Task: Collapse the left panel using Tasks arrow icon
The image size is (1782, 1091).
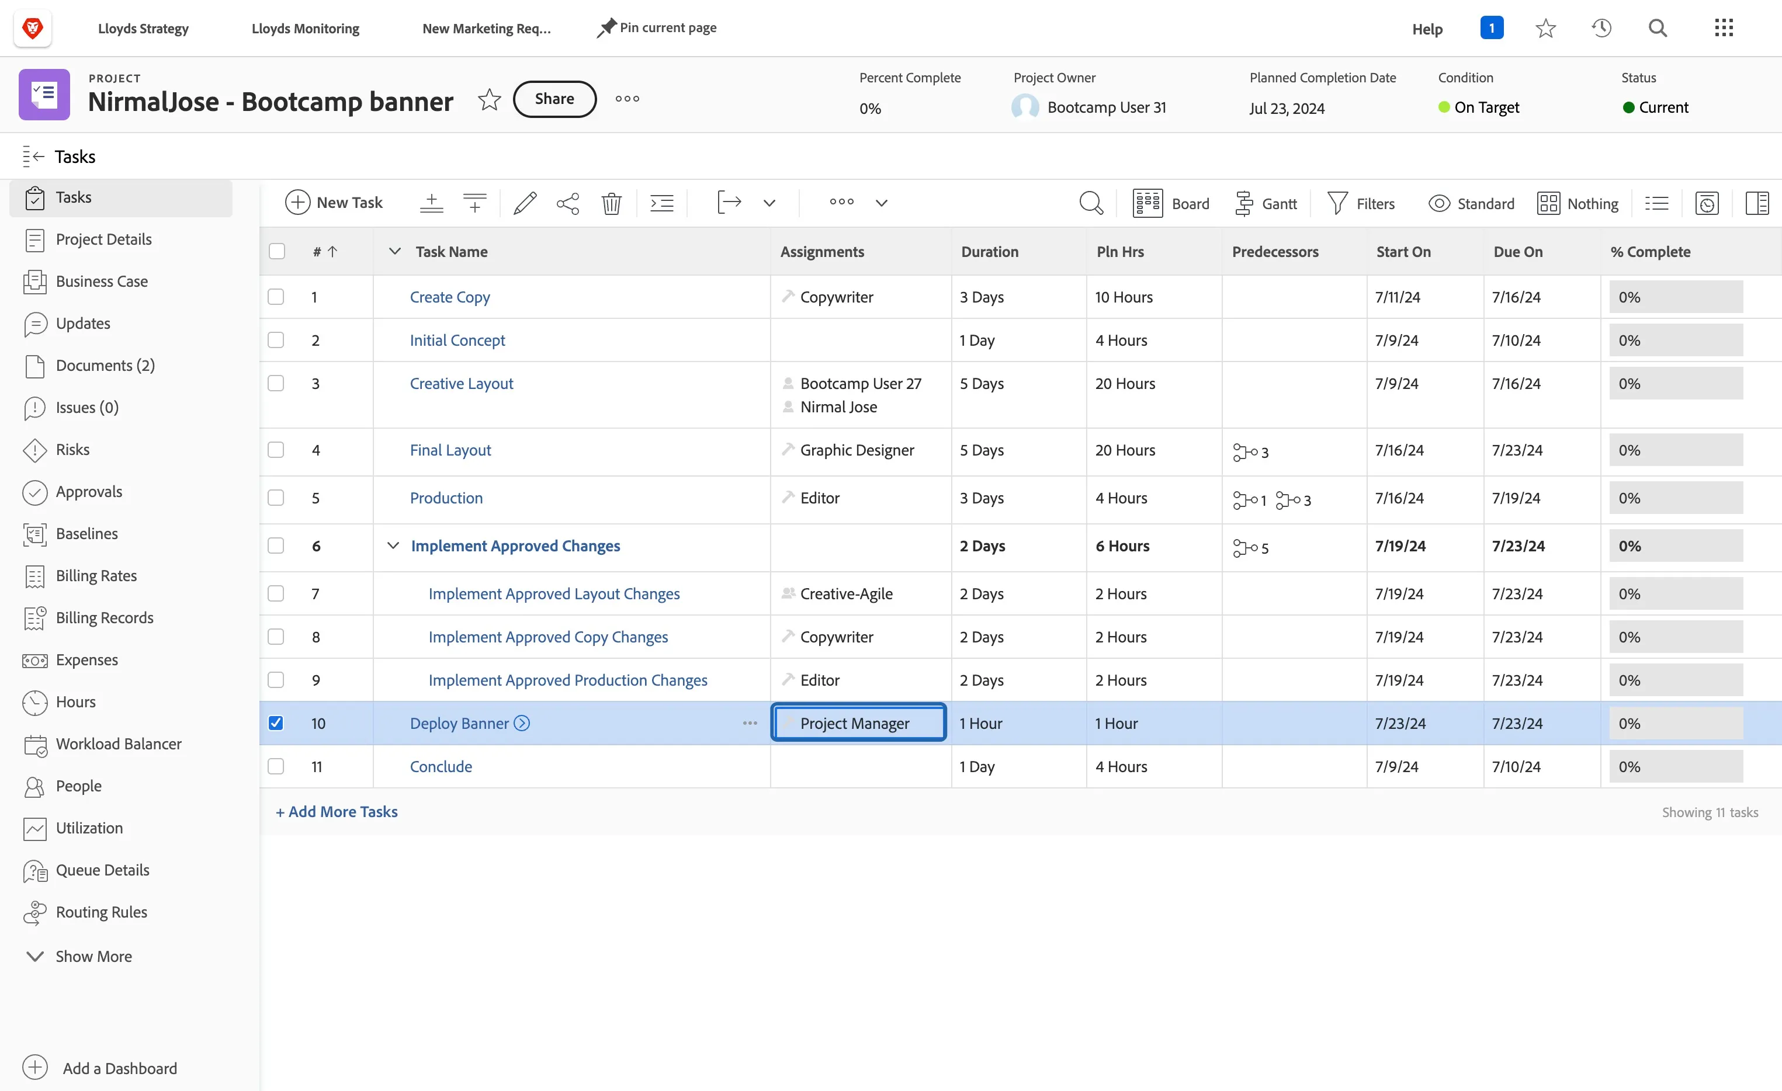Action: pos(33,156)
